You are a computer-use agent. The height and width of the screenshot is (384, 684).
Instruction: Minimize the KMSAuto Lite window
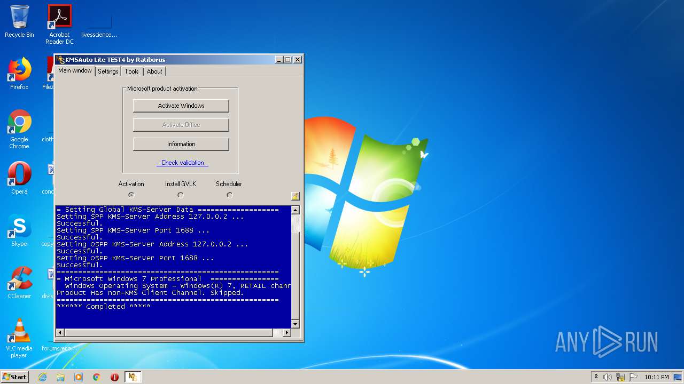coord(279,60)
